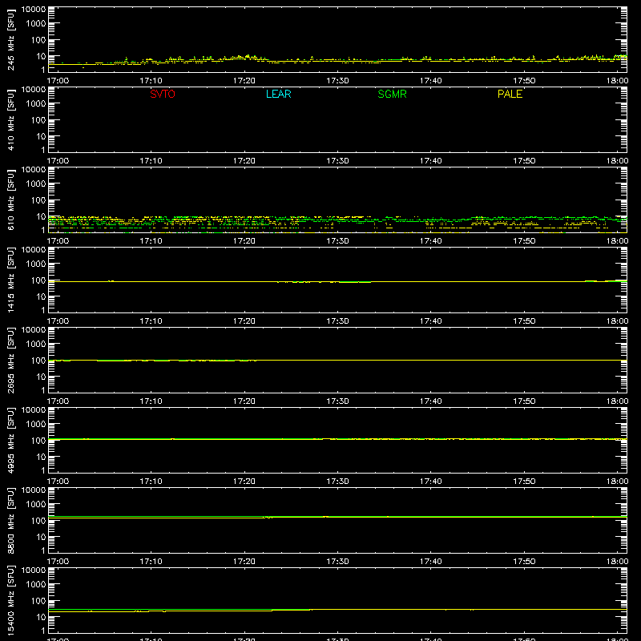Click the 610 MHz [SFU] axis label
Screen dimensions: 641x641
(x=10, y=200)
